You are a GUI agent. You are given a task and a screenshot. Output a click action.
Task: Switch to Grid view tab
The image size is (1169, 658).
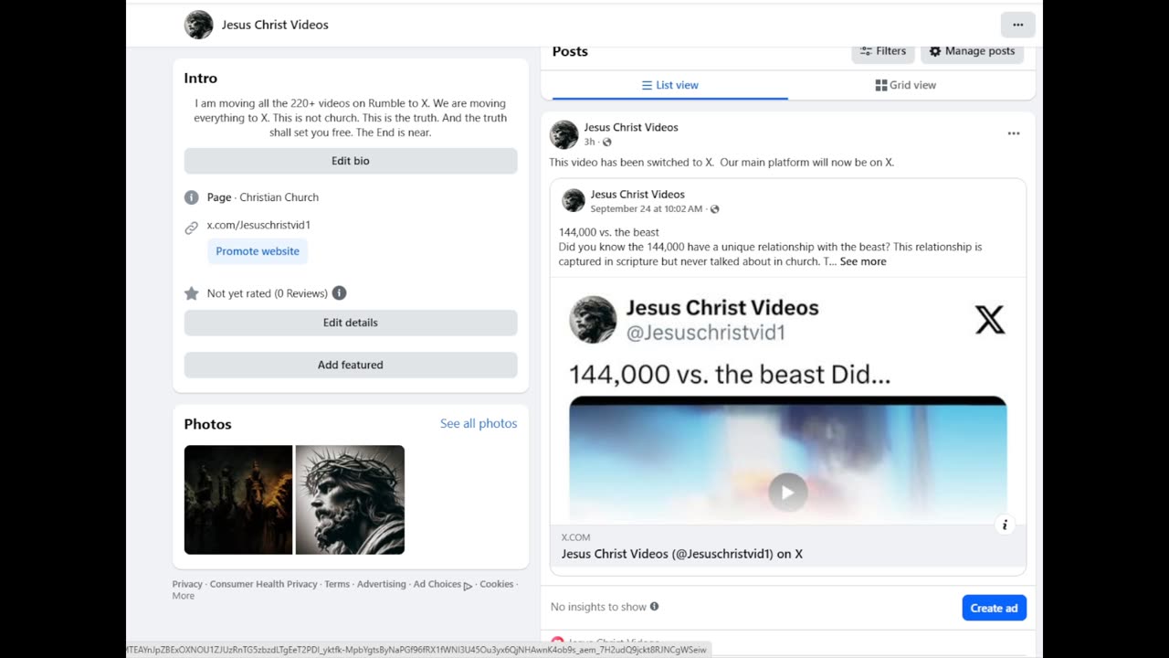coord(905,85)
